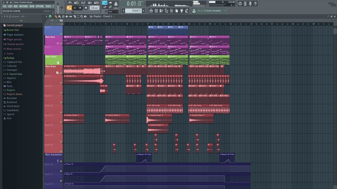The width and height of the screenshot is (337, 189).
Task: Mute Track 2 with its green LED
Action: coord(61,34)
